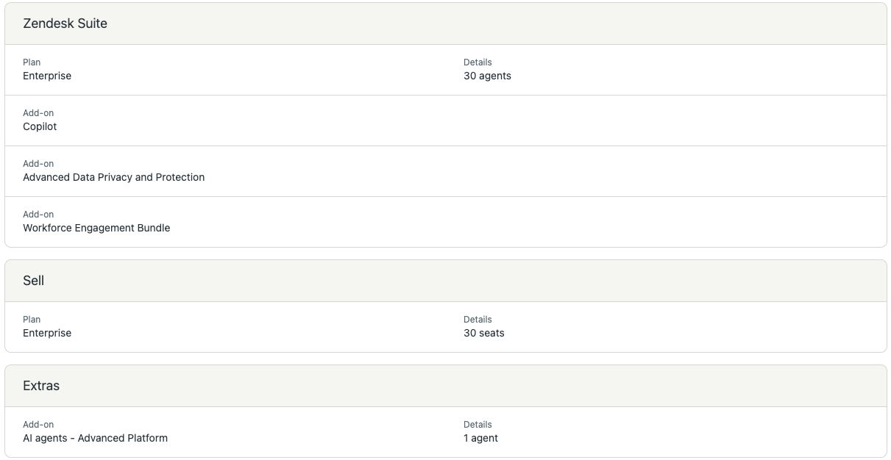This screenshot has width=891, height=460.
Task: Click Add-on label above Workforce Engagement Bundle
Action: (x=38, y=215)
